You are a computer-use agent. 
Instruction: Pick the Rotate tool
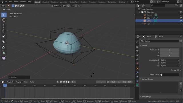4,31
